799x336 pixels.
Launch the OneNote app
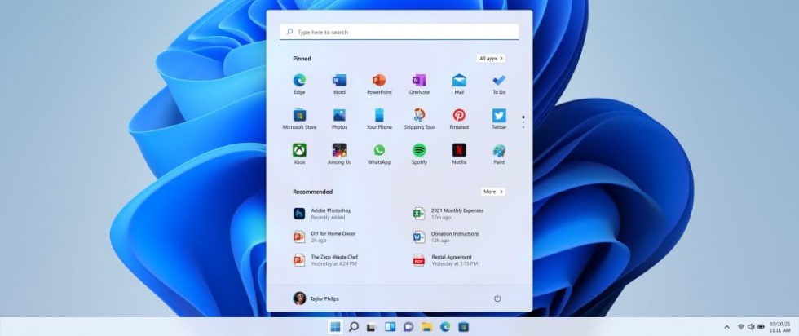419,81
